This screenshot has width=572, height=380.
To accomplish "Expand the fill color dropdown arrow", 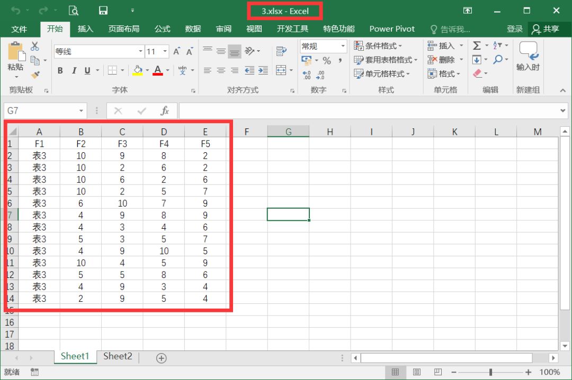I will click(147, 70).
